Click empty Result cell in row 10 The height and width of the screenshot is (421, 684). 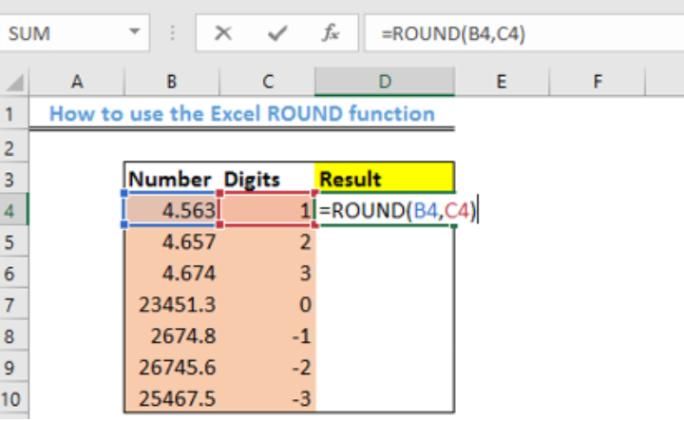point(385,398)
